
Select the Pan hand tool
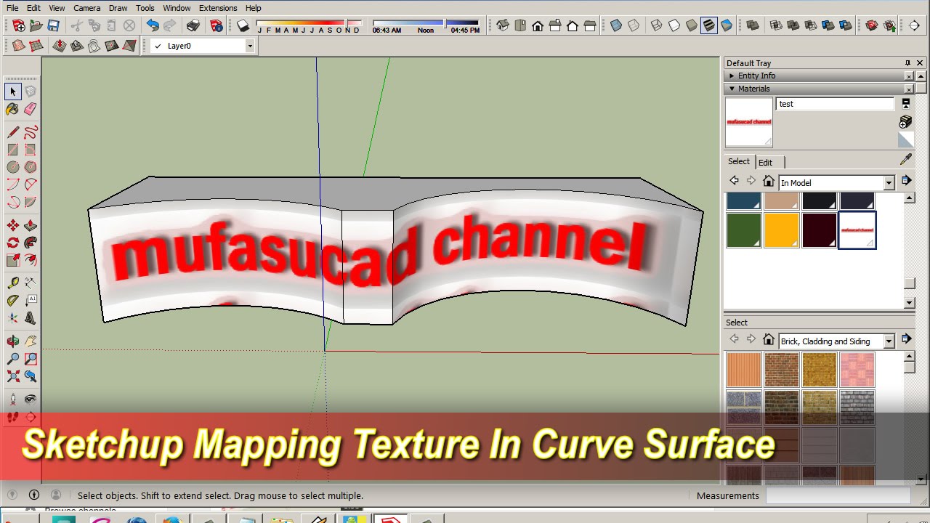(x=31, y=341)
